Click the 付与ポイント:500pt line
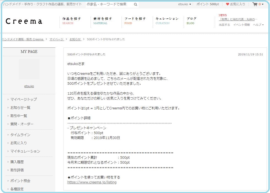The width and height of the screenshot is (270, 193). tap(87, 133)
